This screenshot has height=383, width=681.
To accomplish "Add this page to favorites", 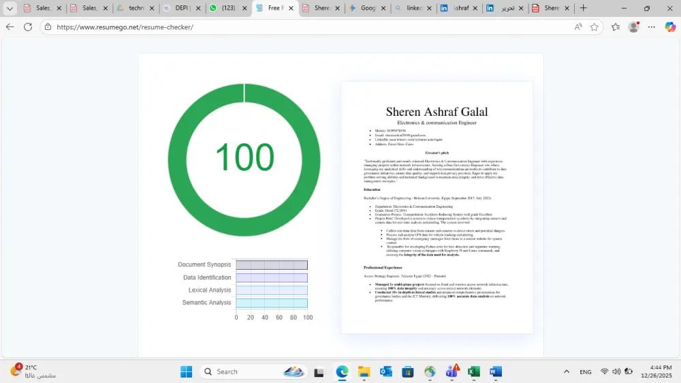I will click(594, 27).
